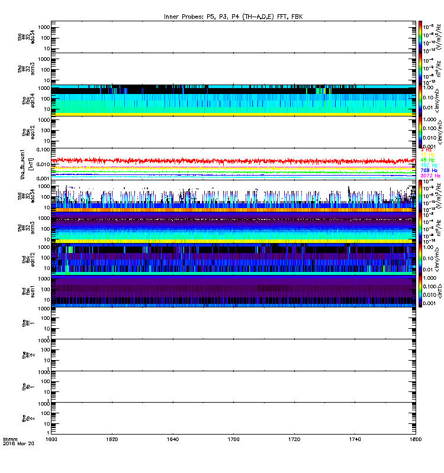Click the thd fbk edc12 panel label
The image size is (444, 473).
tap(28, 260)
